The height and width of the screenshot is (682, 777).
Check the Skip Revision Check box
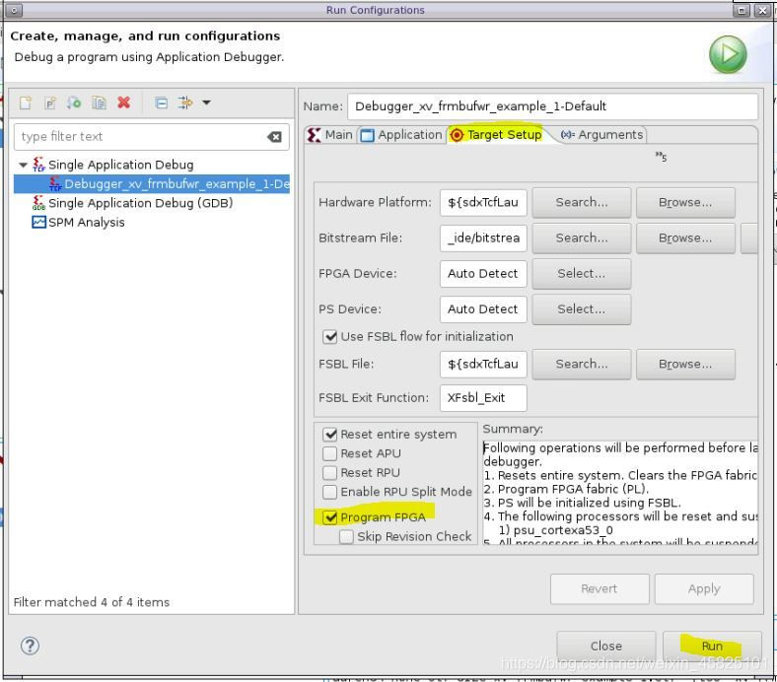click(346, 537)
